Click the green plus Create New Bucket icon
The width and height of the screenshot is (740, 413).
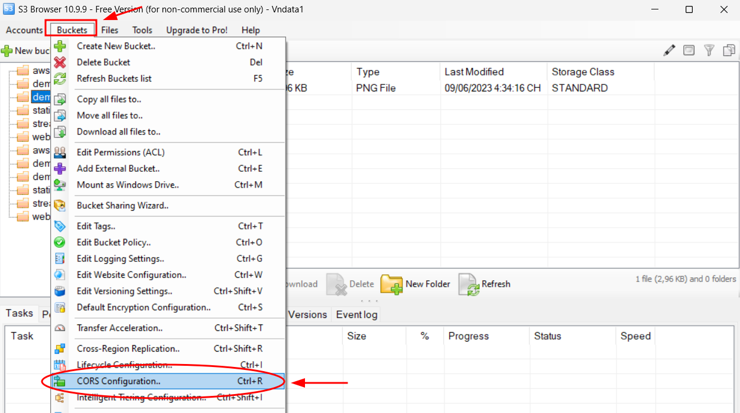coord(60,46)
